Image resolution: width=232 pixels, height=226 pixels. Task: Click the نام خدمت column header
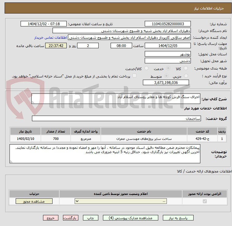point(144,131)
